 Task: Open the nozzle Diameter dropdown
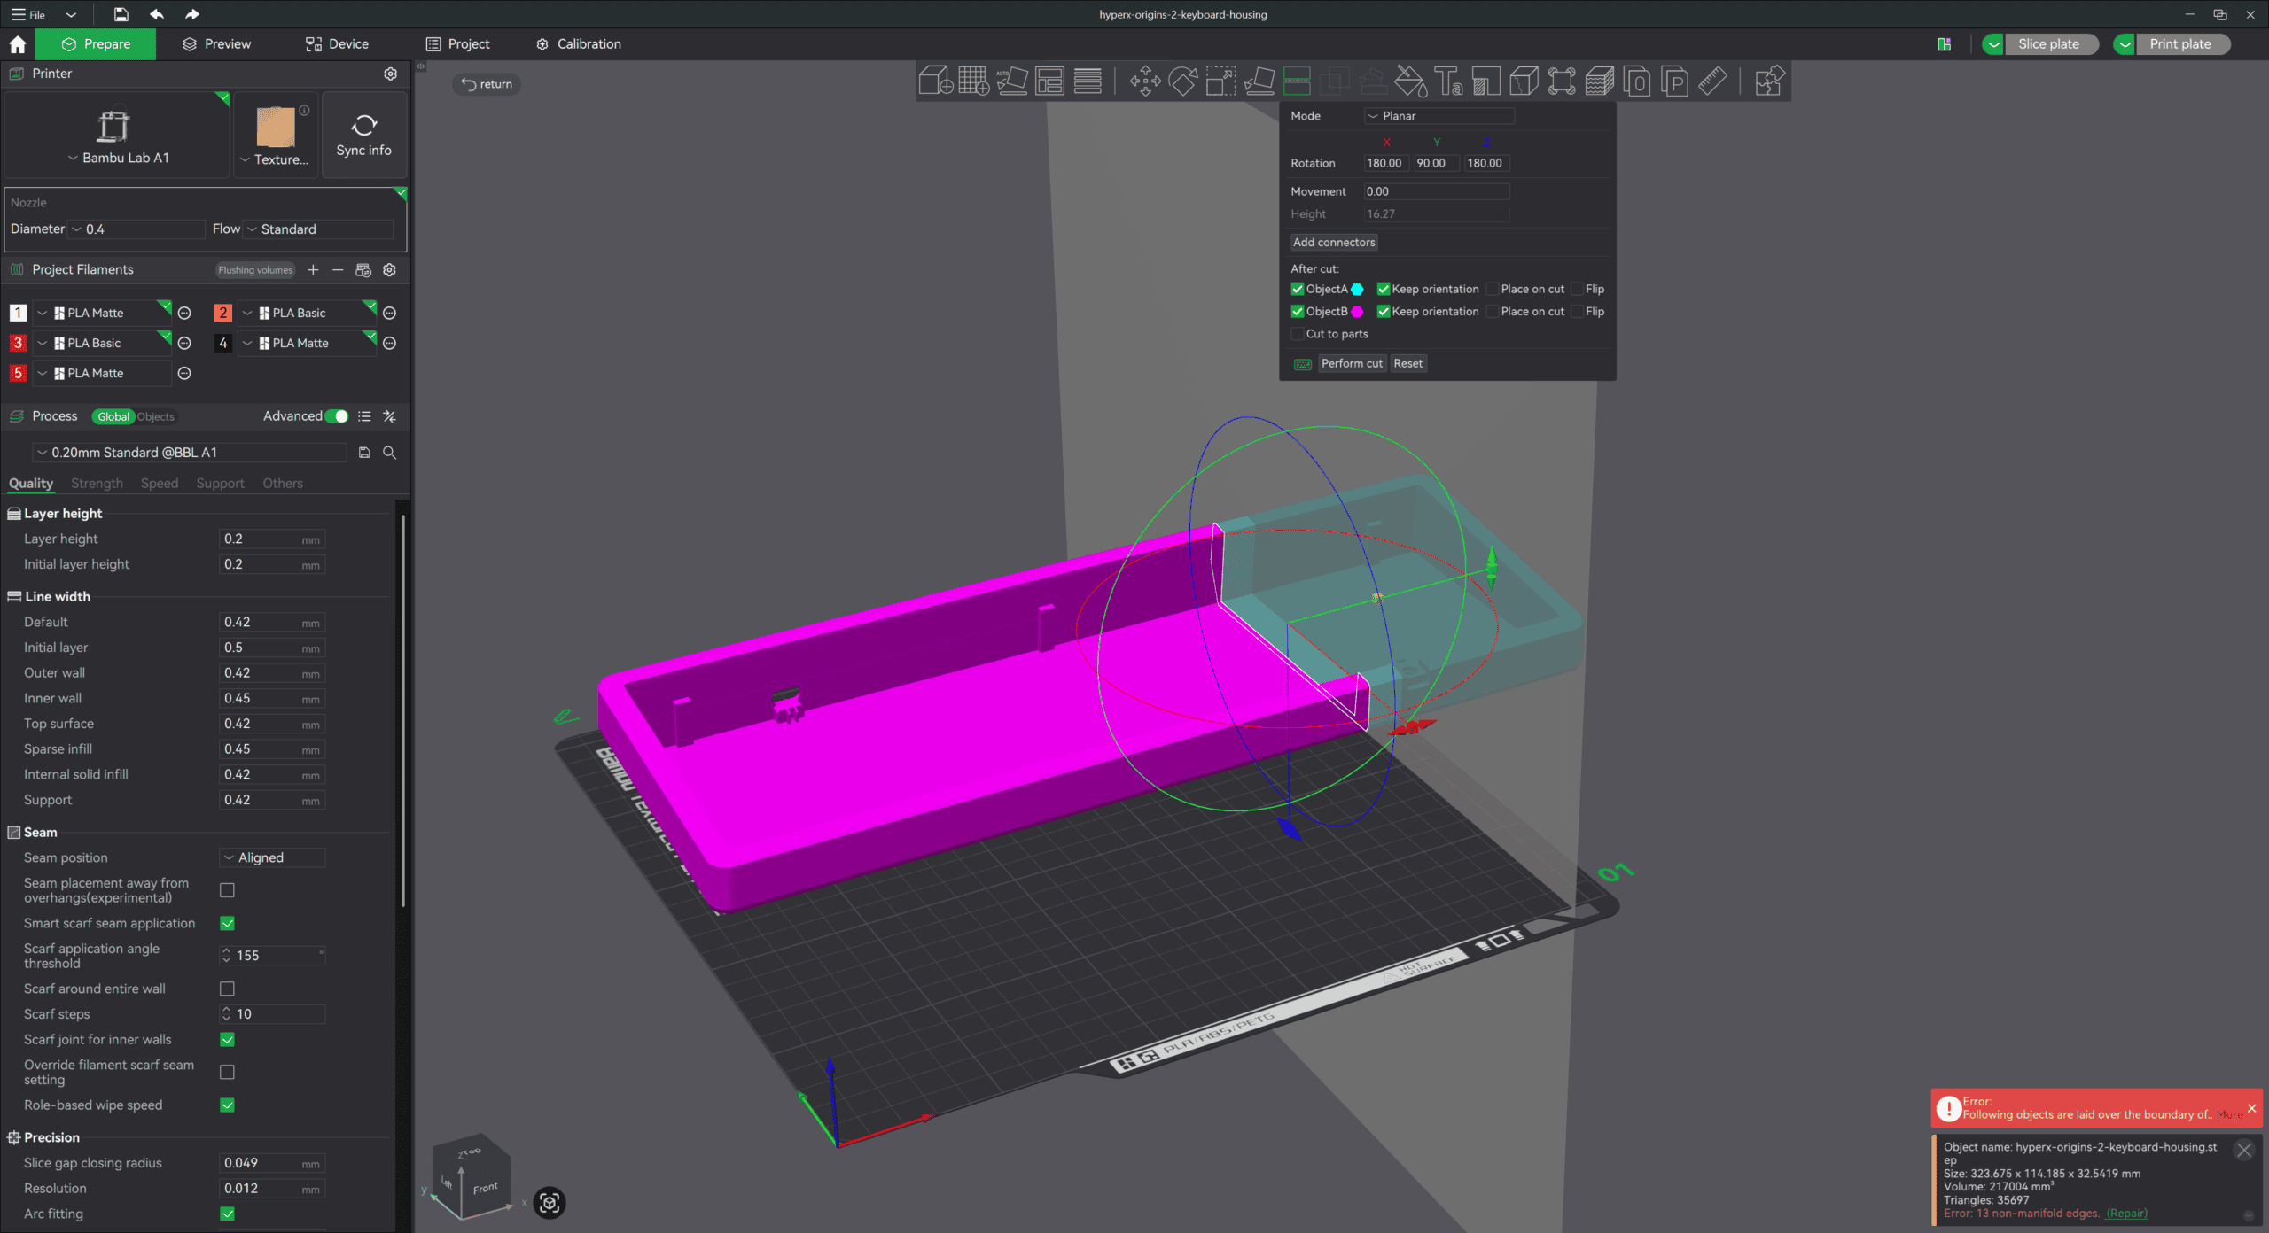pyautogui.click(x=137, y=229)
